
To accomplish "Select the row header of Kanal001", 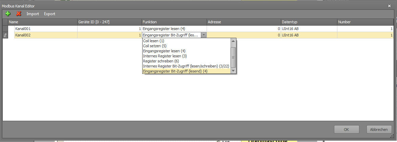I will 5,29.
